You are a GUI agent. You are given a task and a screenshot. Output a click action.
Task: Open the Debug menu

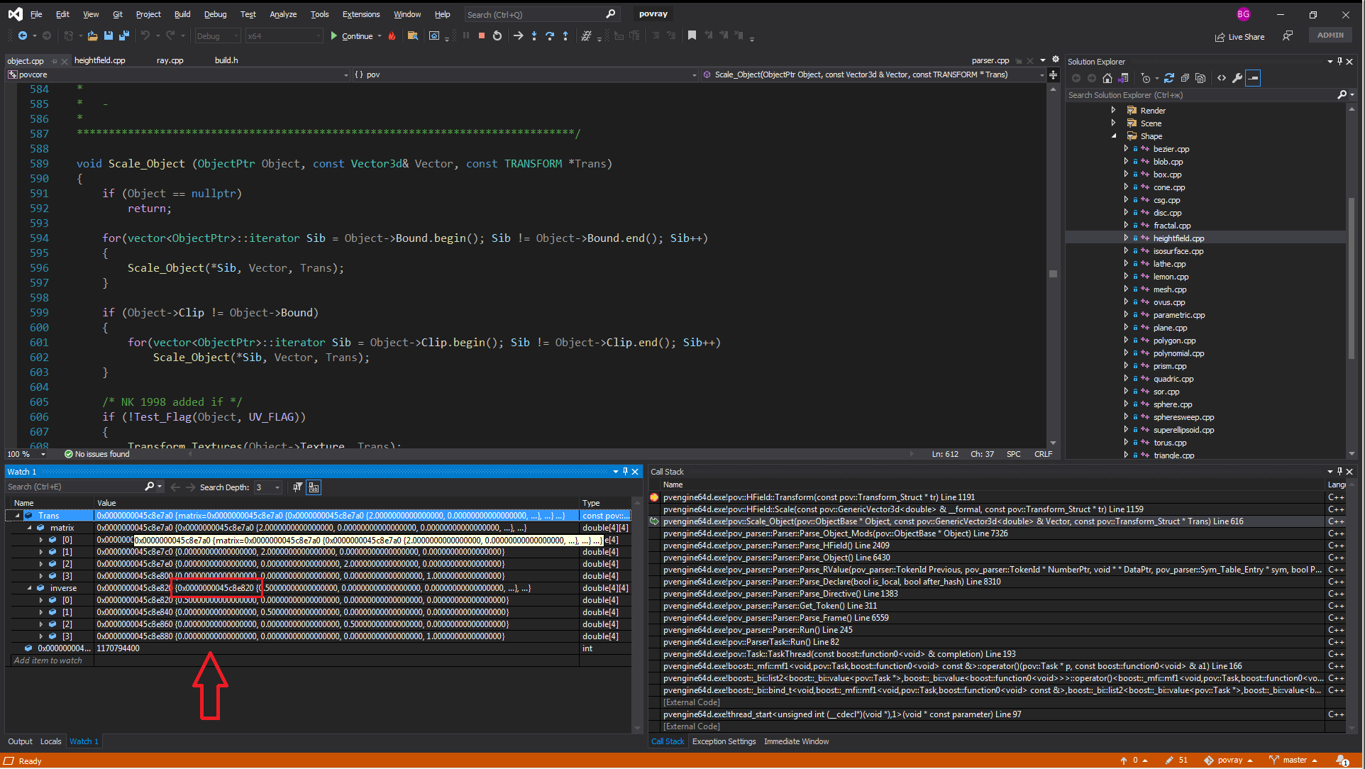coord(215,14)
